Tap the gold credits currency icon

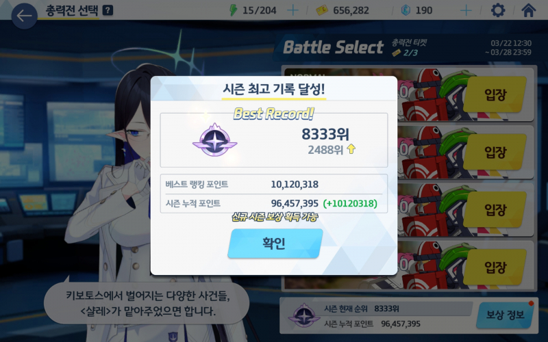(321, 10)
